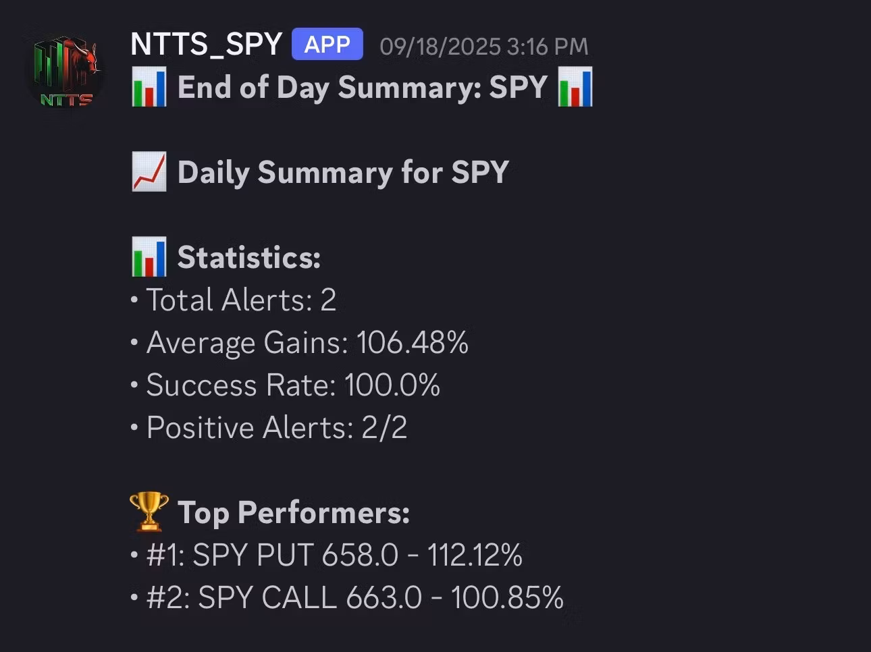Open the NTTS_SPY username profile
This screenshot has width=871, height=652.
point(206,45)
